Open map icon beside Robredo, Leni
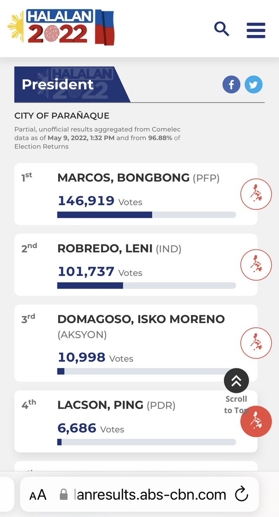The image size is (279, 517). click(256, 265)
